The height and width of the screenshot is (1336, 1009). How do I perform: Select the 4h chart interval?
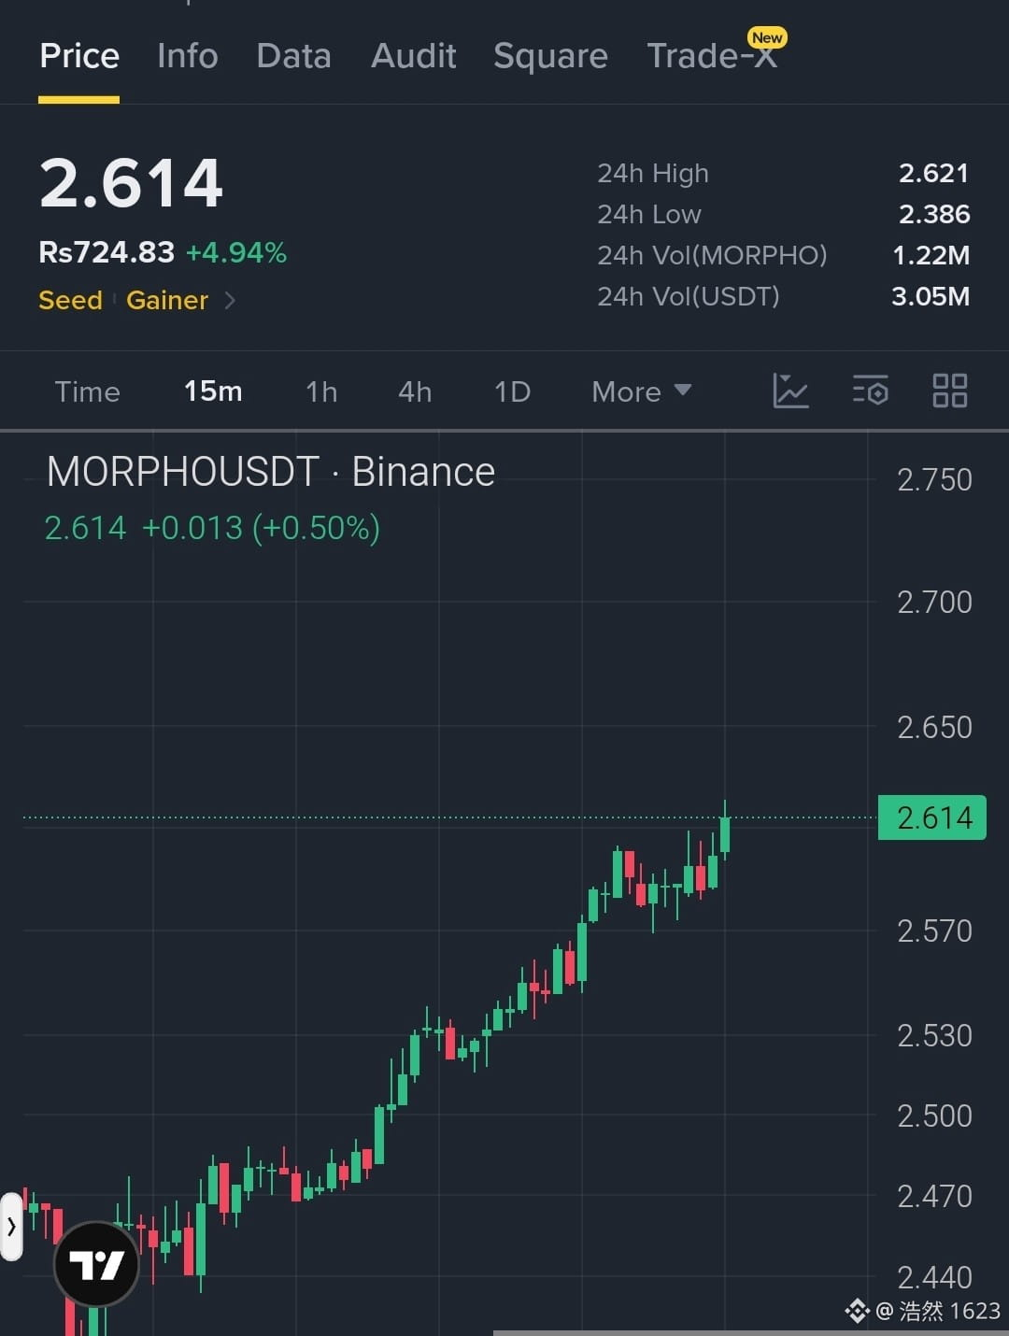(x=415, y=391)
